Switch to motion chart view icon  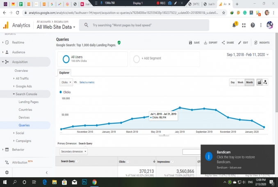pos(265,82)
